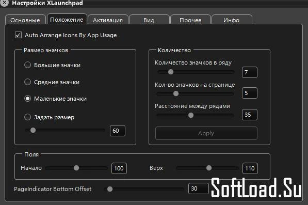Image resolution: width=308 pixels, height=205 pixels.
Task: Click the Большие значки label text
Action: tap(57, 65)
